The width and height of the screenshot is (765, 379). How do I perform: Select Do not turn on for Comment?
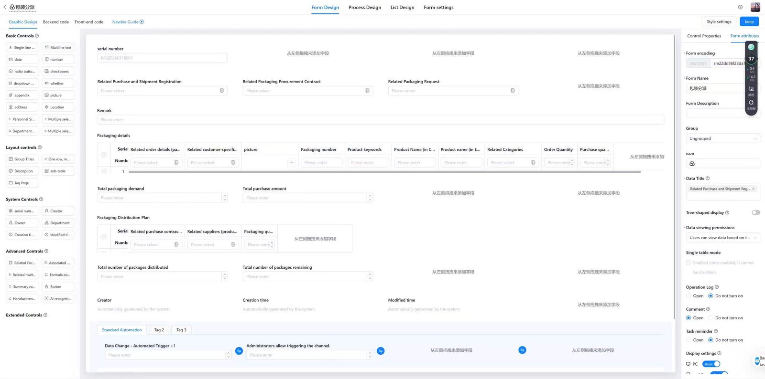(710, 318)
